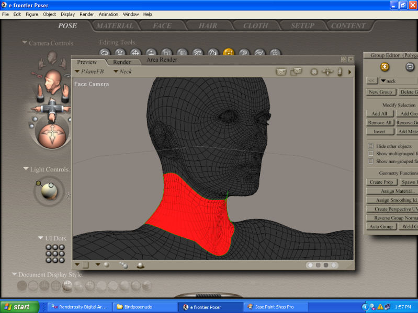
Task: Open Jasc Paint Shop Pro from taskbar
Action: [274, 307]
